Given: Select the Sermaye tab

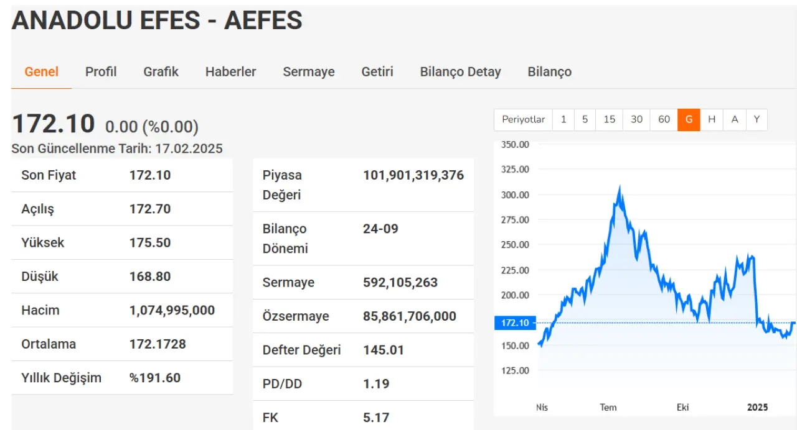Looking at the screenshot, I should [x=309, y=71].
